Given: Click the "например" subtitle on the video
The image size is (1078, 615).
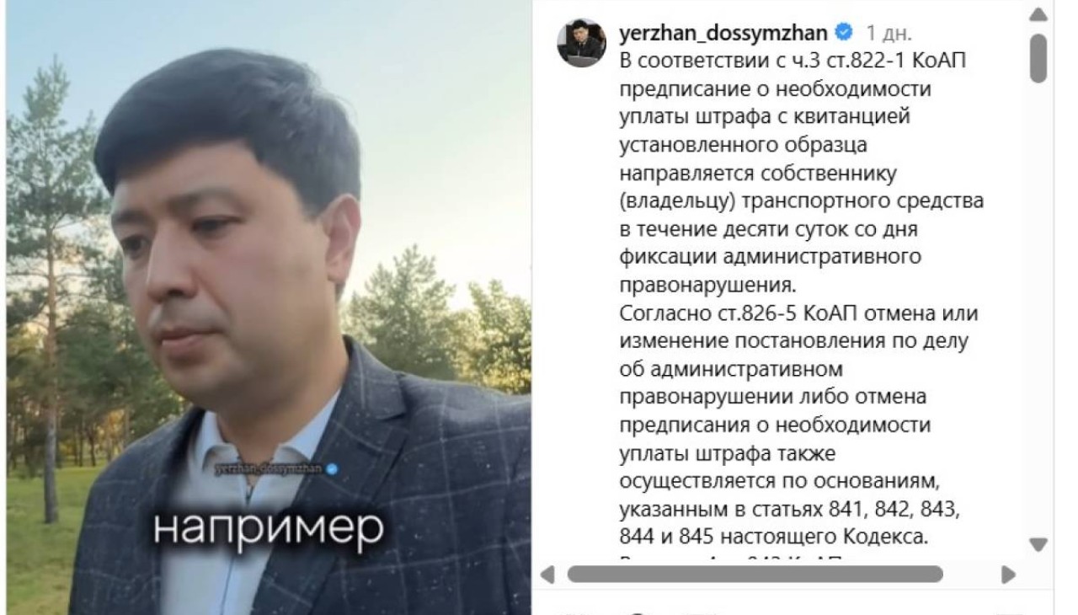Looking at the screenshot, I should (268, 527).
